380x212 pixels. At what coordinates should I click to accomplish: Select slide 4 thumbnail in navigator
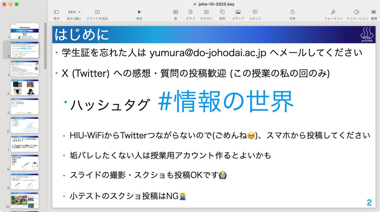(x=25, y=87)
